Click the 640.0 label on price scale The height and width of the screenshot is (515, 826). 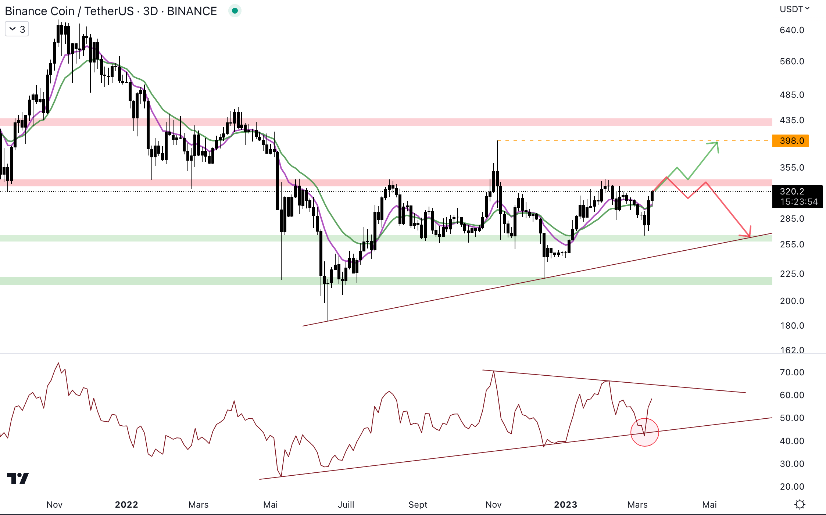pyautogui.click(x=792, y=30)
